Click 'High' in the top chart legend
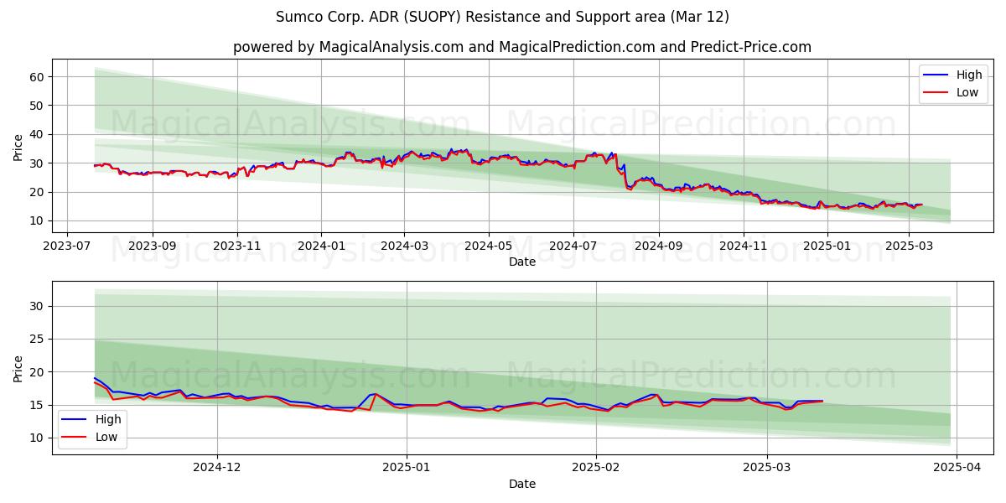The image size is (1006, 503). 969,75
